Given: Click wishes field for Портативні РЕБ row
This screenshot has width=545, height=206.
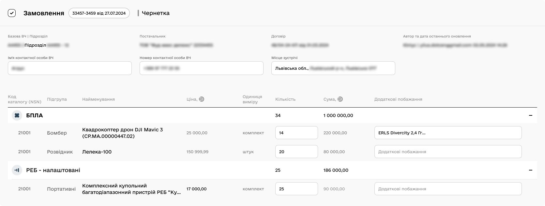Looking at the screenshot, I should coord(448,189).
